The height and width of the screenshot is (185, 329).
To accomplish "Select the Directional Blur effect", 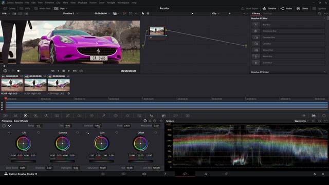I will pyautogui.click(x=288, y=31).
